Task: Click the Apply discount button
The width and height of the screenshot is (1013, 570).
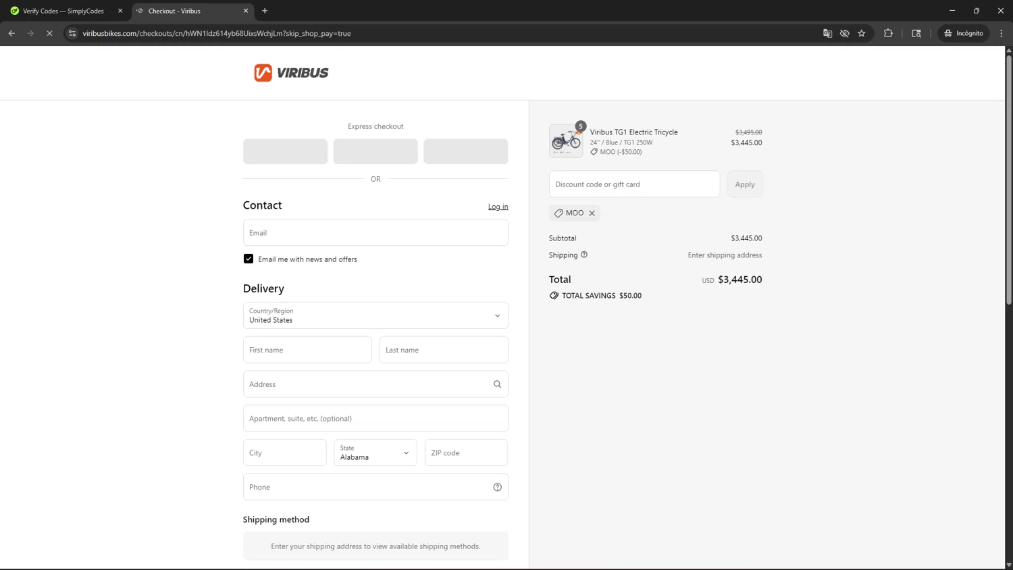Action: click(x=745, y=184)
